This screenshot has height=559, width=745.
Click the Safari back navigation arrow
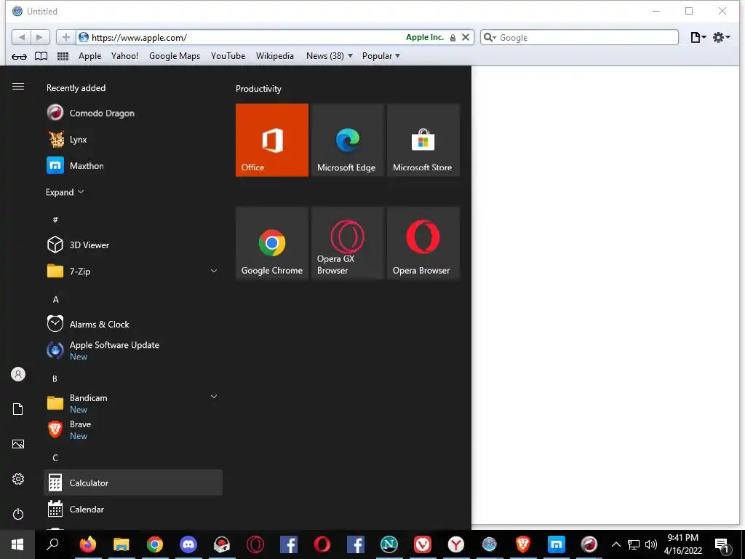(21, 37)
